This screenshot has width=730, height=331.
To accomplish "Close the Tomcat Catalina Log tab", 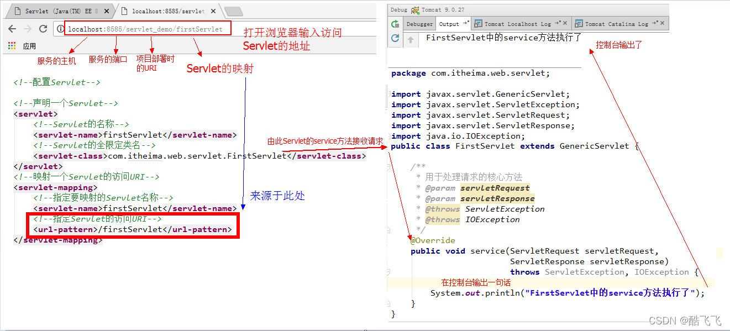I will pyautogui.click(x=663, y=23).
